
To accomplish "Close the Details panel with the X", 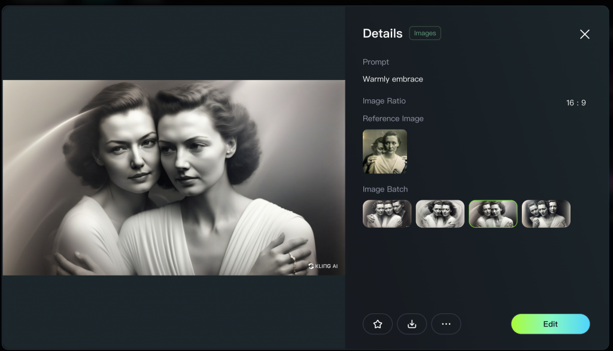I will click(x=584, y=34).
